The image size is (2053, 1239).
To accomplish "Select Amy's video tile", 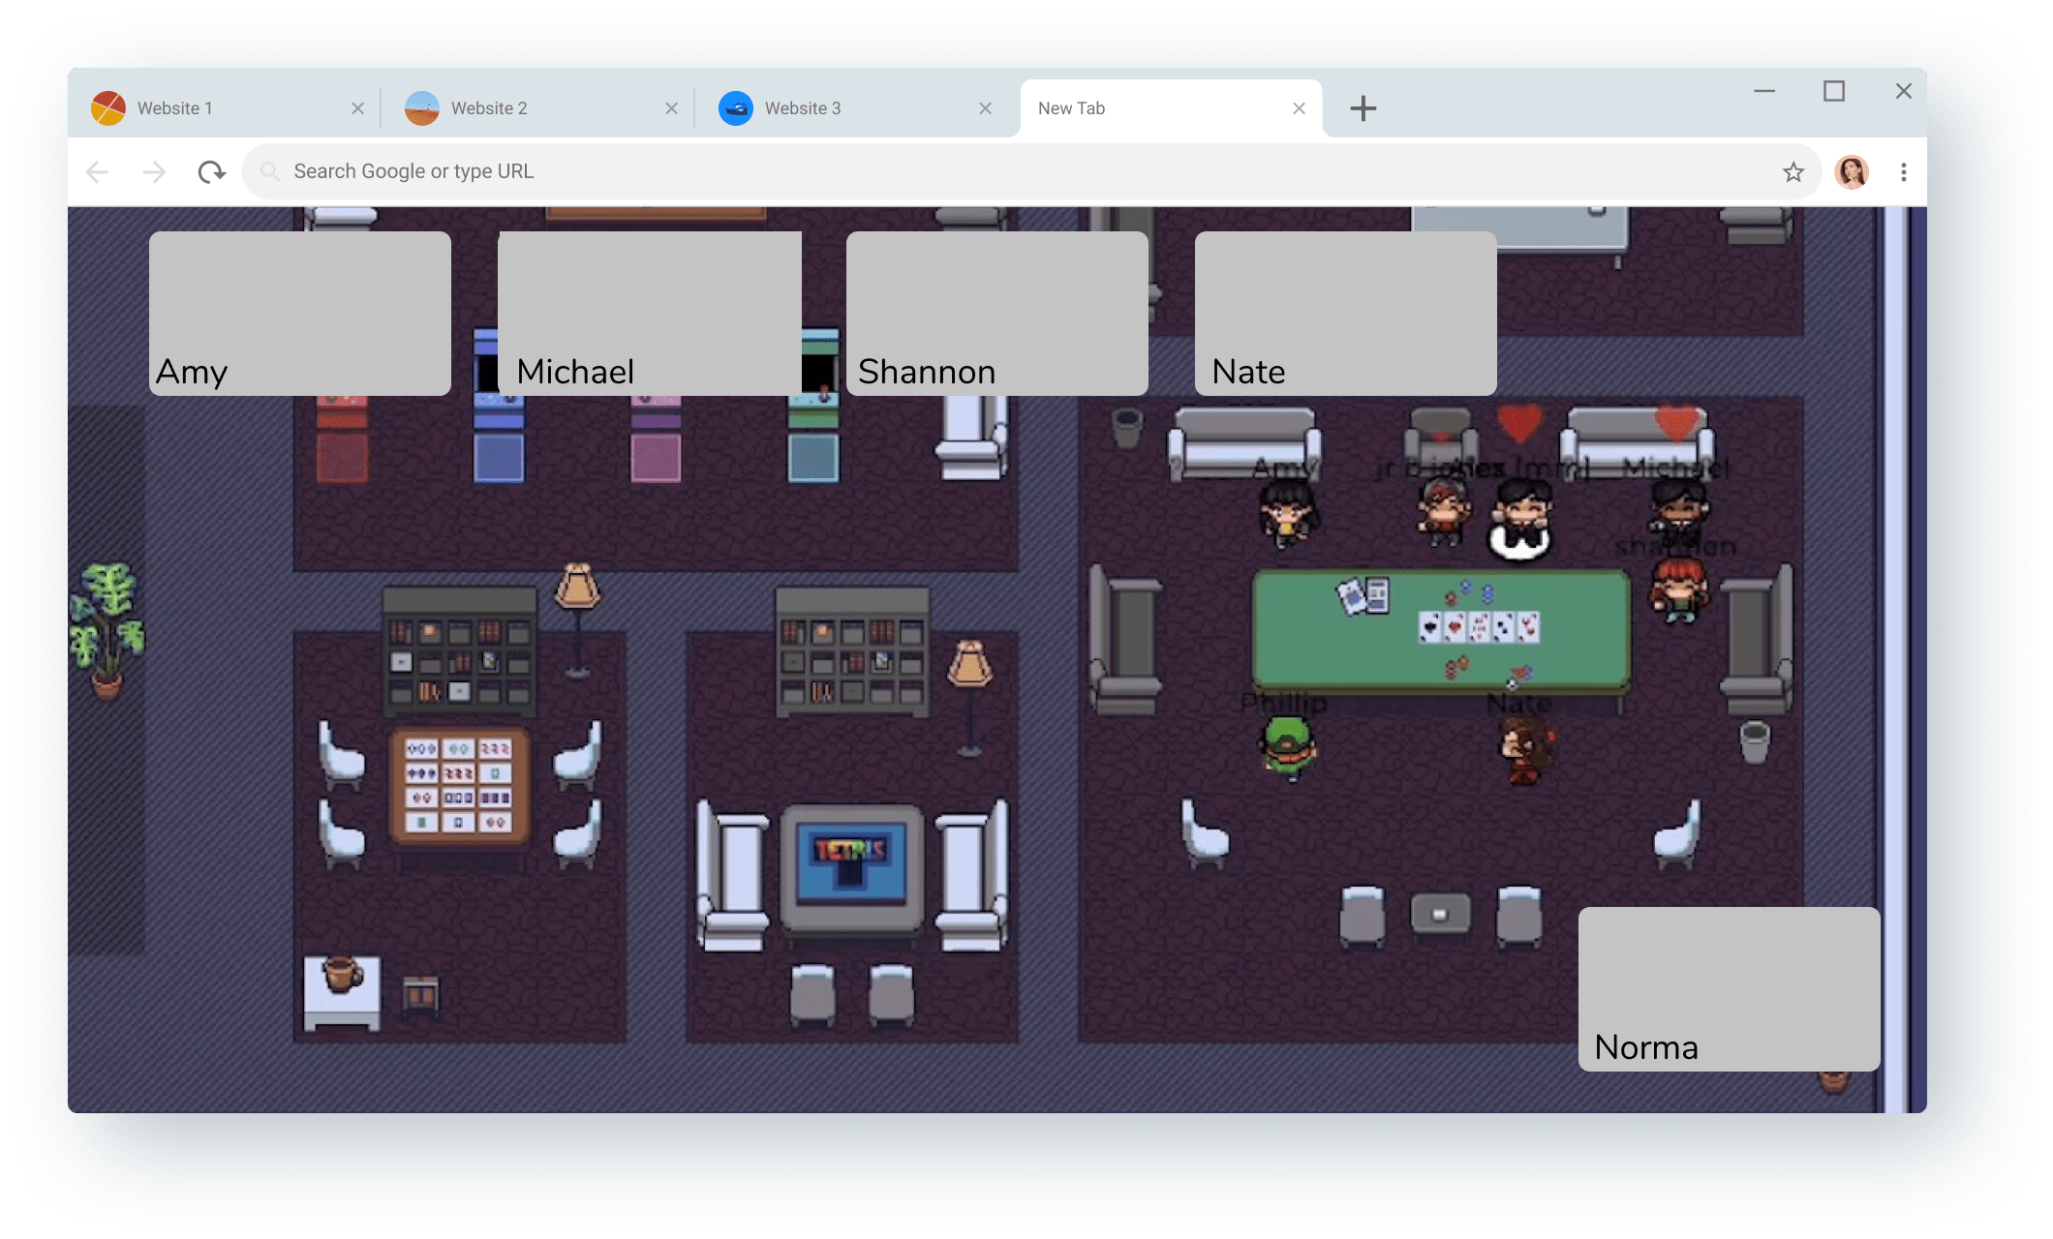I will pyautogui.click(x=300, y=313).
